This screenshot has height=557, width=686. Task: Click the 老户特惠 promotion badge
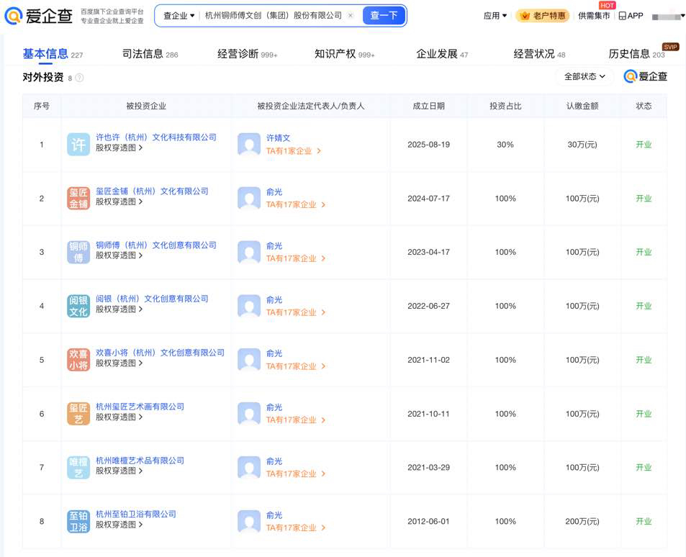click(x=542, y=16)
